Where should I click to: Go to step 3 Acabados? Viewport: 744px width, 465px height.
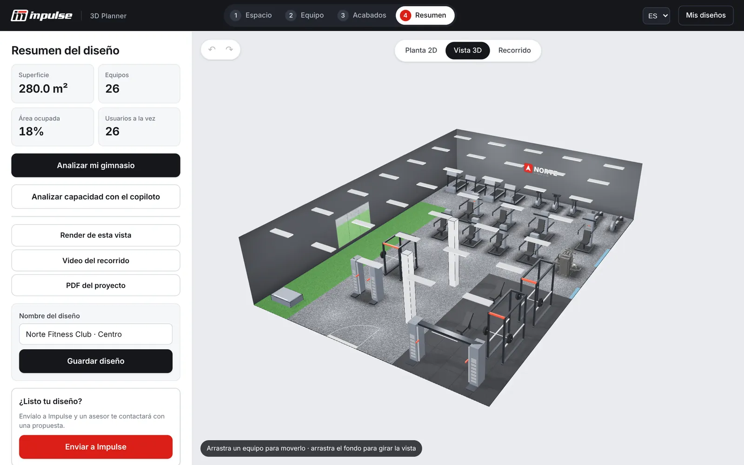pyautogui.click(x=362, y=15)
